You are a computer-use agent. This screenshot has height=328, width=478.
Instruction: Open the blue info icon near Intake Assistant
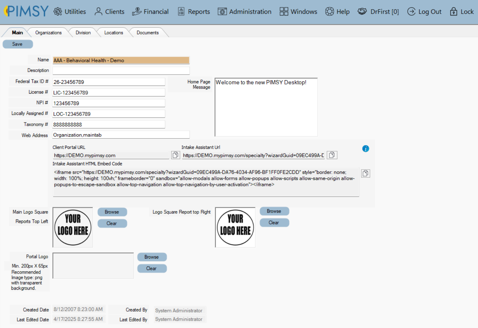click(x=366, y=148)
